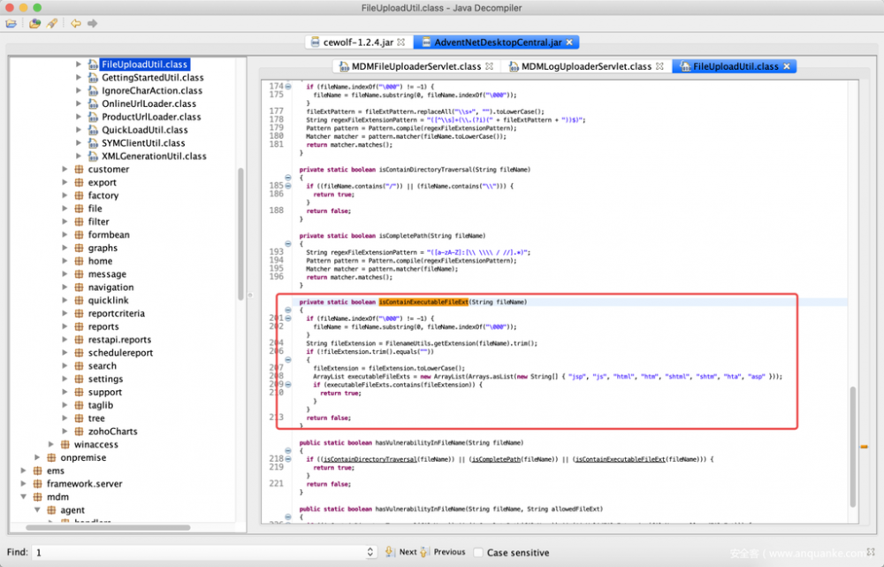Click the Next search arrow icon

(390, 551)
